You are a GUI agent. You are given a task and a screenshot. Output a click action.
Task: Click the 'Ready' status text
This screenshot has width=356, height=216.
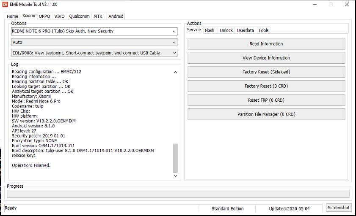pyautogui.click(x=11, y=208)
